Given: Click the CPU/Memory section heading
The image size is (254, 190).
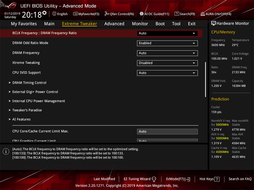Looking at the screenshot, I should click(223, 32).
